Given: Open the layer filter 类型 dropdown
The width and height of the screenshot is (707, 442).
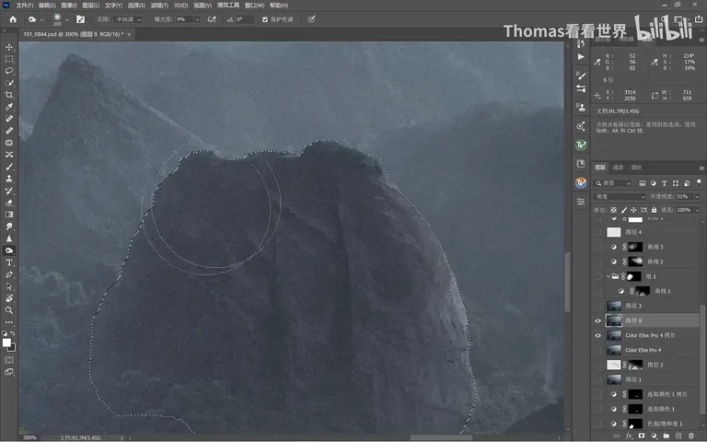Looking at the screenshot, I should pos(613,183).
